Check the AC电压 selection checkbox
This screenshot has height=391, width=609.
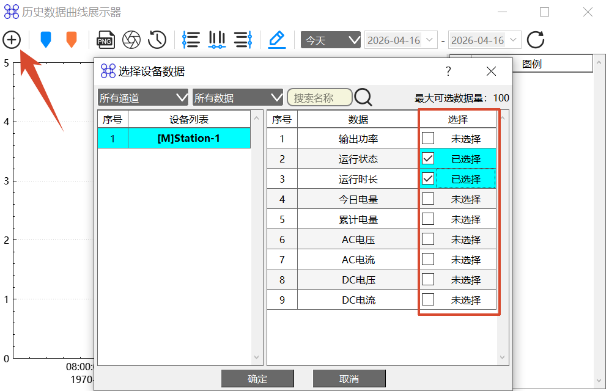tap(428, 239)
